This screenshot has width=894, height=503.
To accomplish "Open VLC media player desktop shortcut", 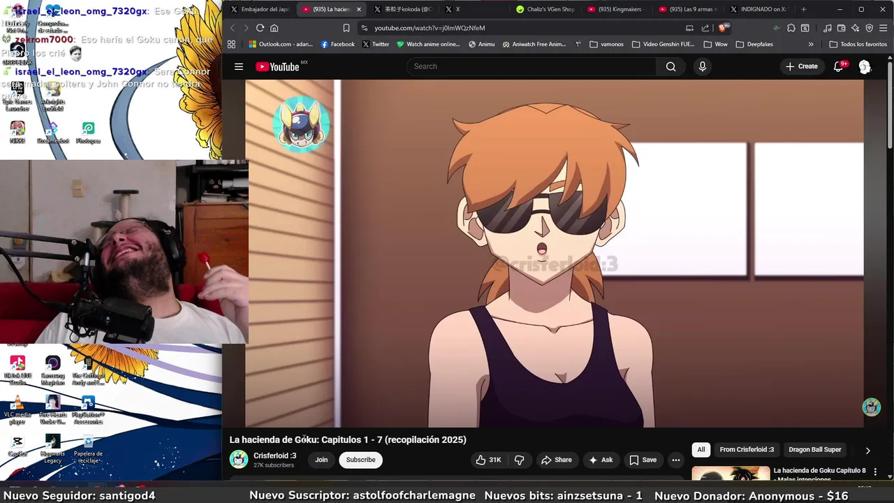I will tap(17, 410).
